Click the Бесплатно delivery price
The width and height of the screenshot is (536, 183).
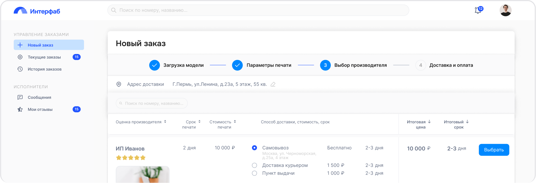(x=339, y=148)
